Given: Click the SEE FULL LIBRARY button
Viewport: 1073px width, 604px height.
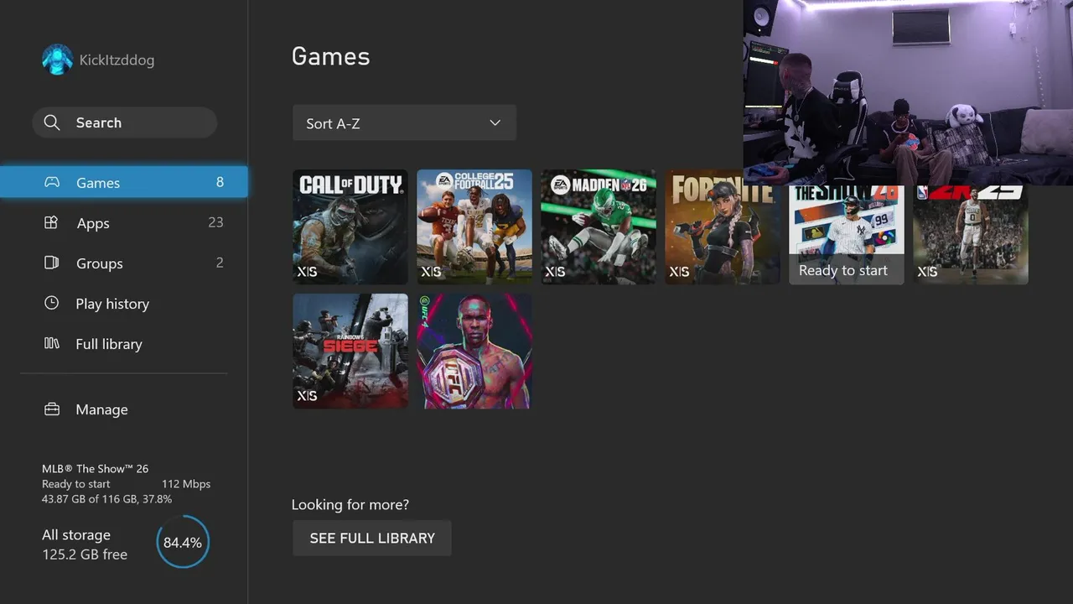Looking at the screenshot, I should click(372, 538).
